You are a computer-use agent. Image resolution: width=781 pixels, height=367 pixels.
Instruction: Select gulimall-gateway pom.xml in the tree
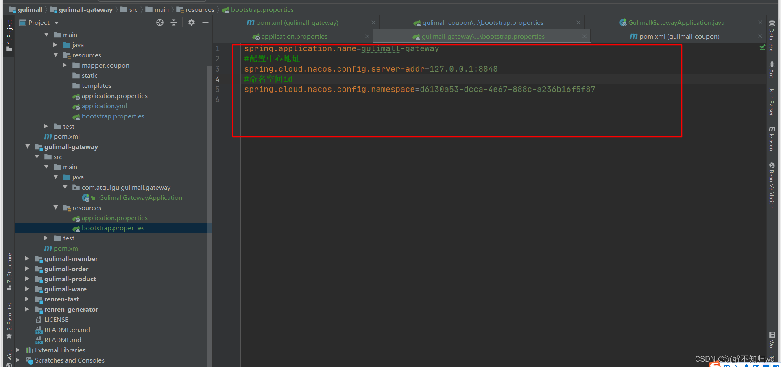click(x=66, y=249)
